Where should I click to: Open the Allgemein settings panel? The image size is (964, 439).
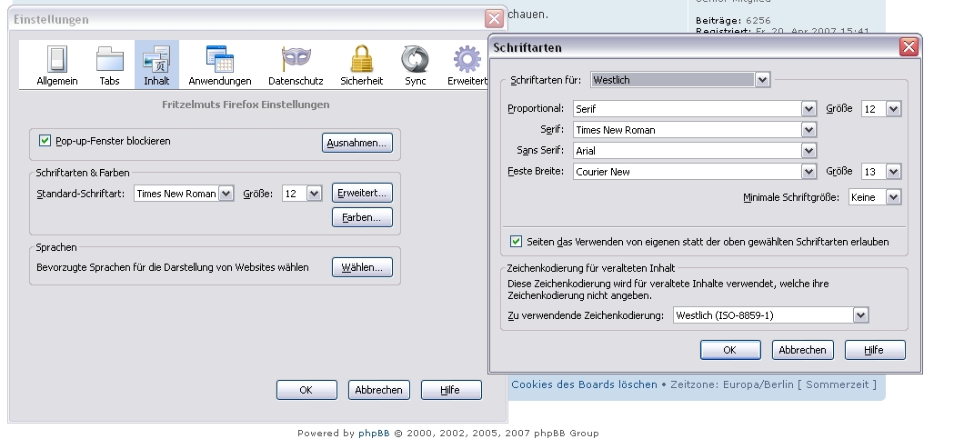click(x=57, y=65)
